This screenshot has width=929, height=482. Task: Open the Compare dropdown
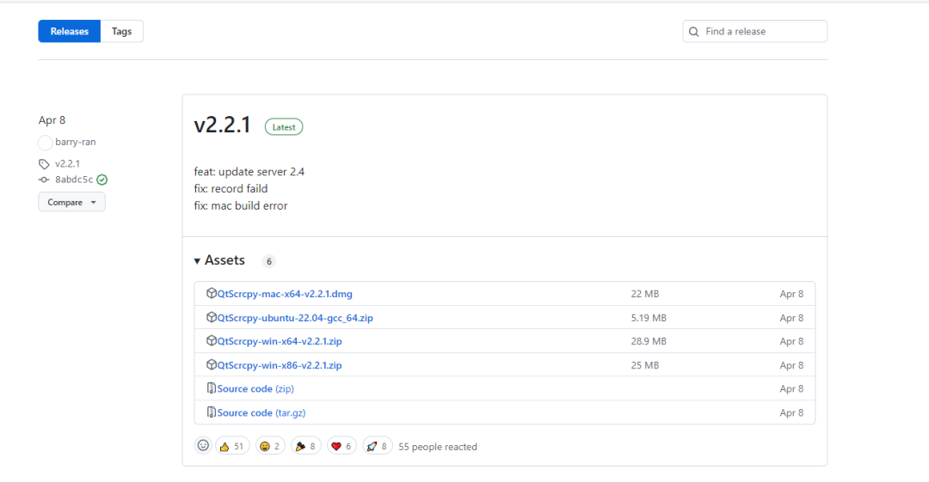[71, 202]
